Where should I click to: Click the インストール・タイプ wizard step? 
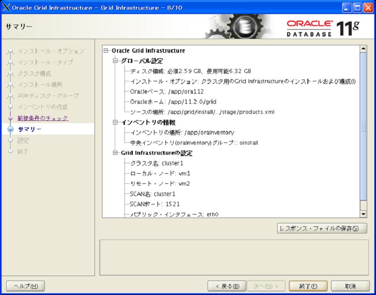coord(45,62)
